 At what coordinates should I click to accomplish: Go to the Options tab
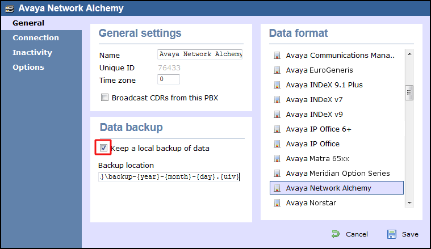28,67
